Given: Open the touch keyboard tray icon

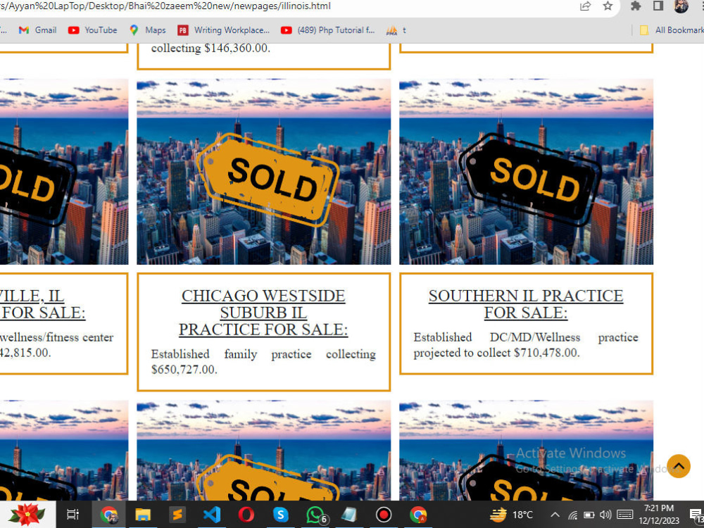Looking at the screenshot, I should point(625,515).
